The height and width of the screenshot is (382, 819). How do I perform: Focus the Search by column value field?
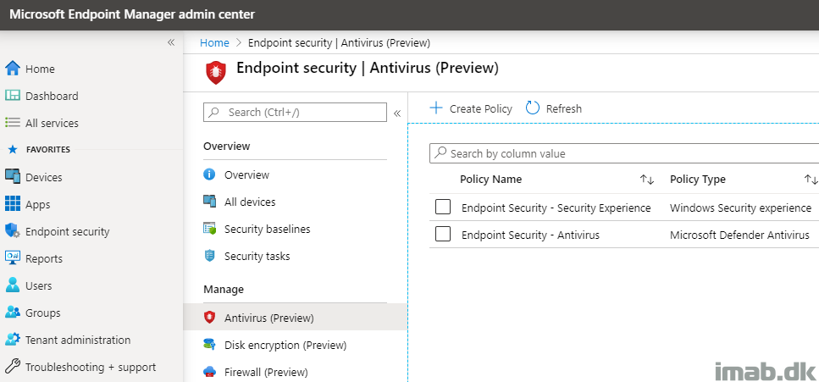624,153
